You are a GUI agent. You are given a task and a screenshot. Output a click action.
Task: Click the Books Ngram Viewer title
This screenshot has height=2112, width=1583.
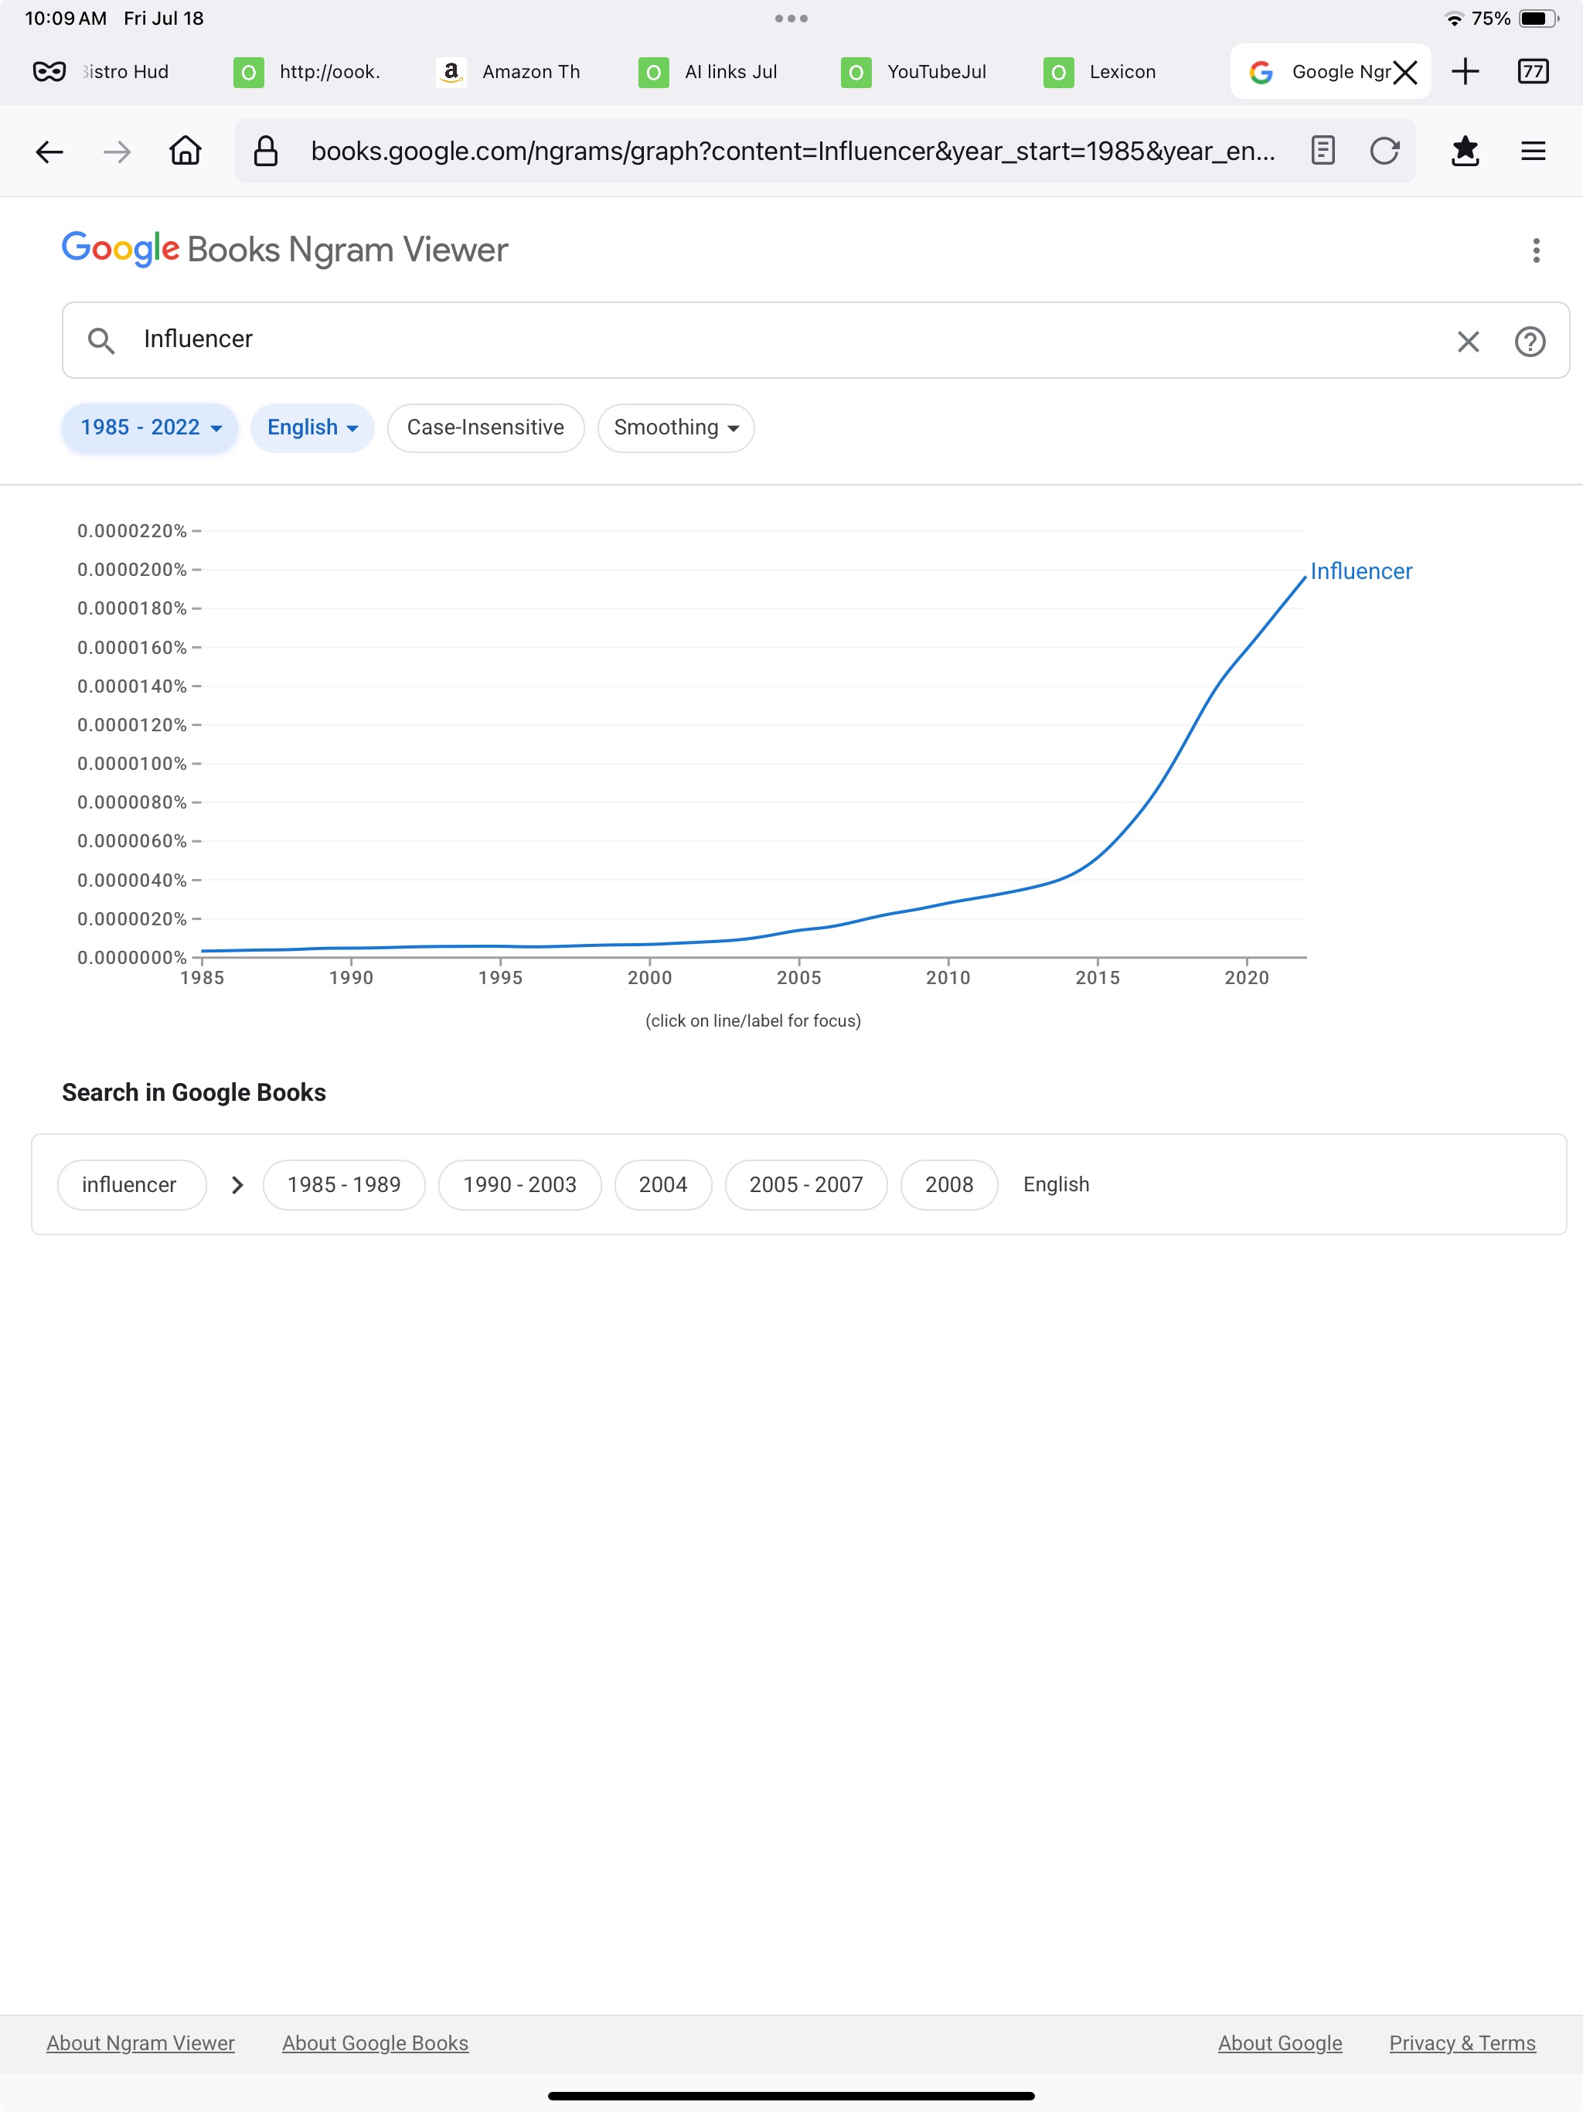click(x=348, y=249)
